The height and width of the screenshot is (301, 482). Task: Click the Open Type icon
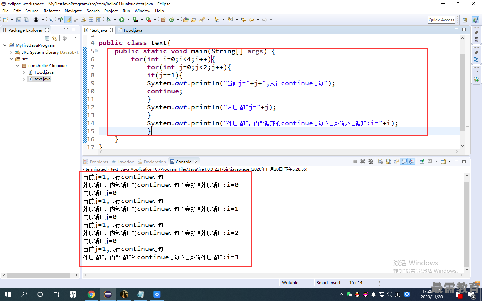pyautogui.click(x=186, y=20)
